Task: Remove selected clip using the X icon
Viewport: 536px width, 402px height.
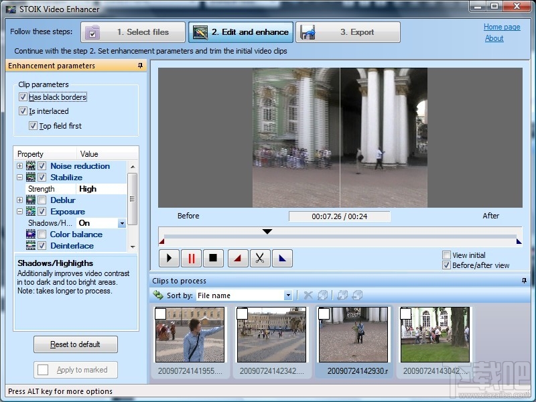Action: point(308,295)
